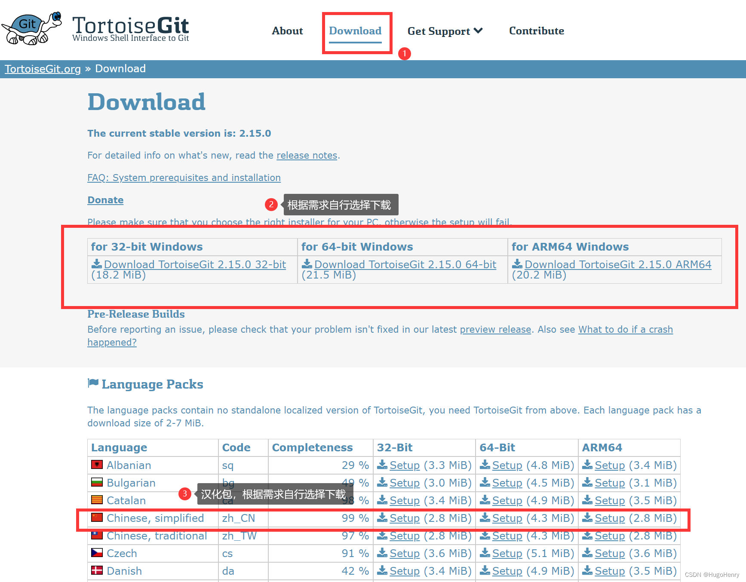This screenshot has width=746, height=582.
Task: Download Albanian 32-Bit Setup
Action: pyautogui.click(x=405, y=465)
